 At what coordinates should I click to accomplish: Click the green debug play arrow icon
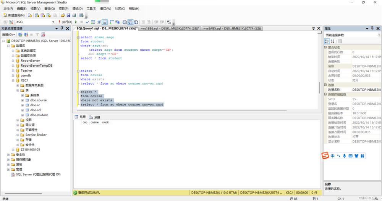76,22
